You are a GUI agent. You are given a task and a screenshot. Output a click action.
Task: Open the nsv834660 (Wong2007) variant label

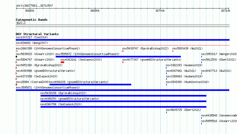tap(32, 43)
